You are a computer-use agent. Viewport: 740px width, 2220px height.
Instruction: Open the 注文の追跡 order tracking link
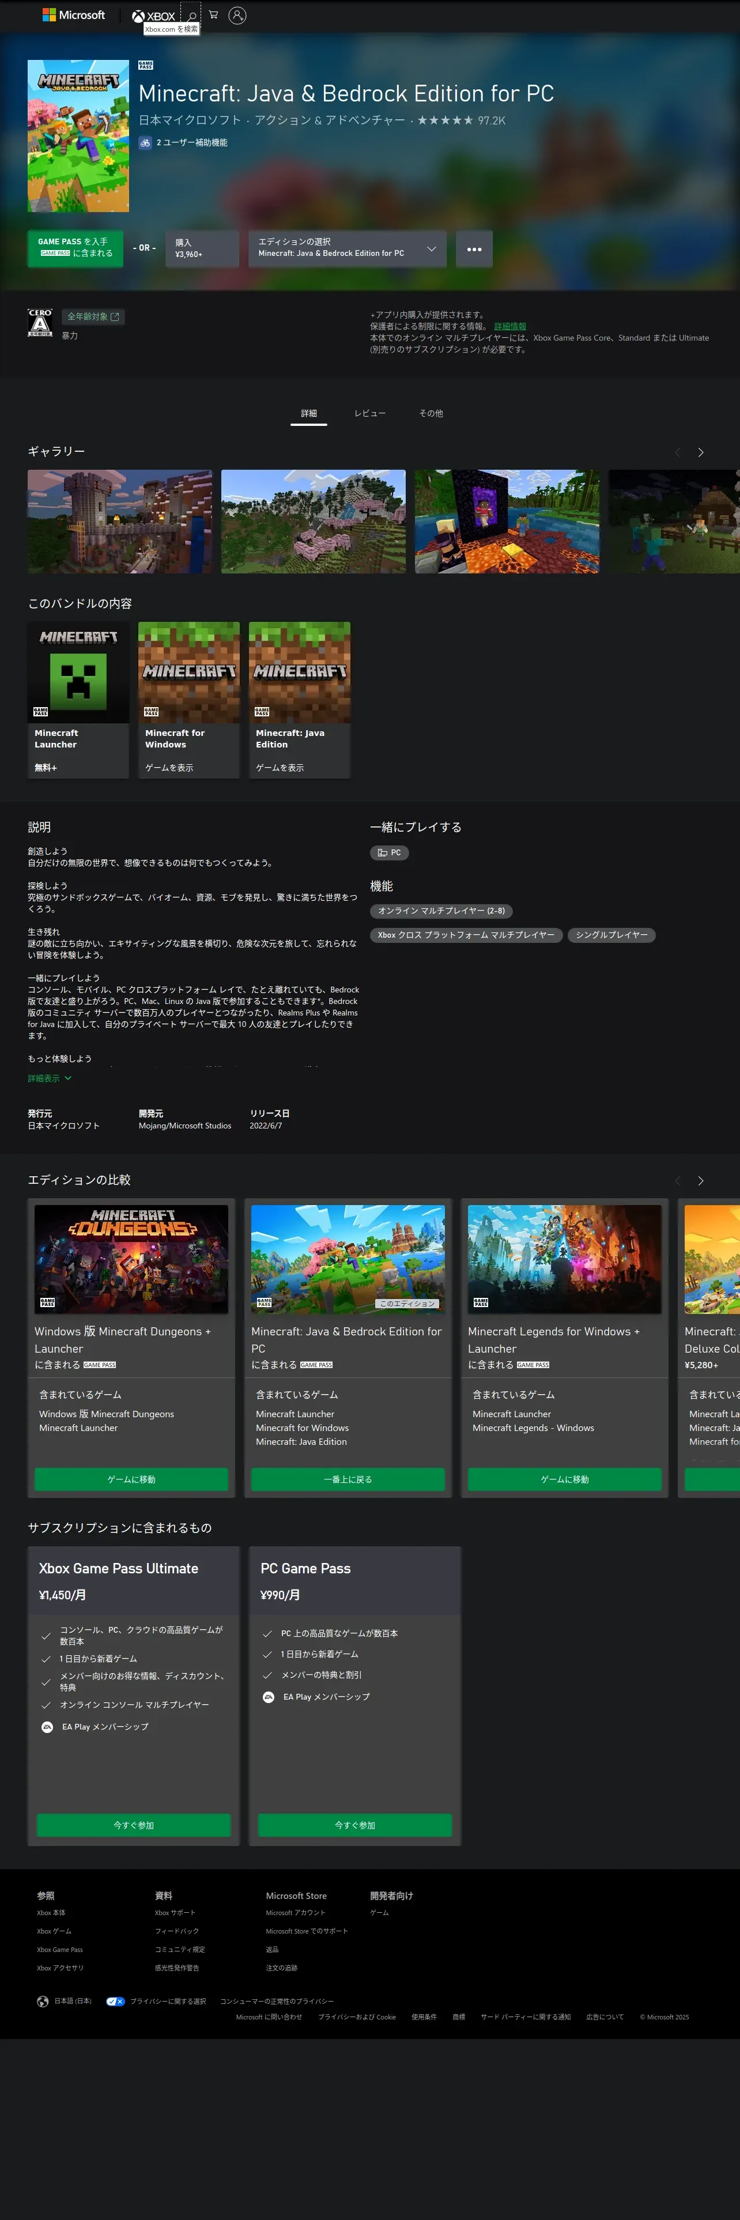(x=282, y=1968)
